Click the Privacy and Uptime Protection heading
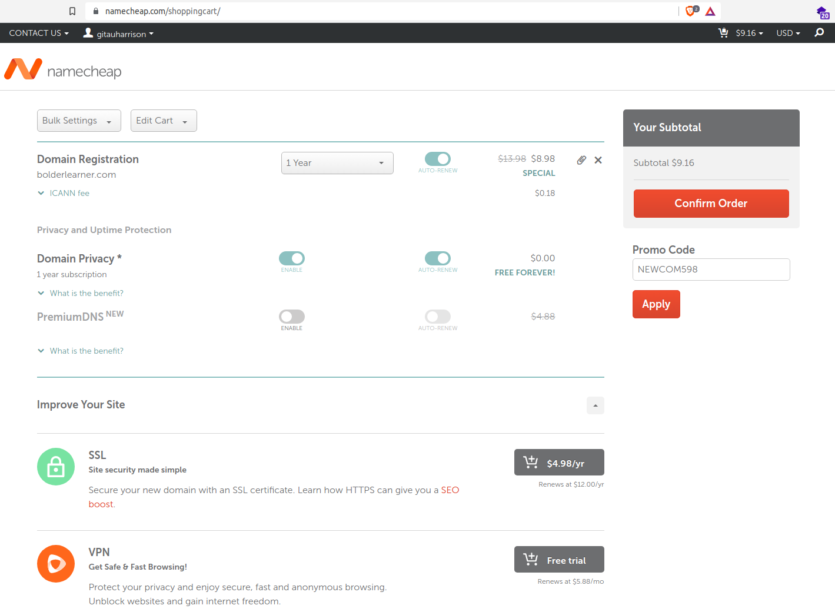The width and height of the screenshot is (835, 612). [104, 230]
